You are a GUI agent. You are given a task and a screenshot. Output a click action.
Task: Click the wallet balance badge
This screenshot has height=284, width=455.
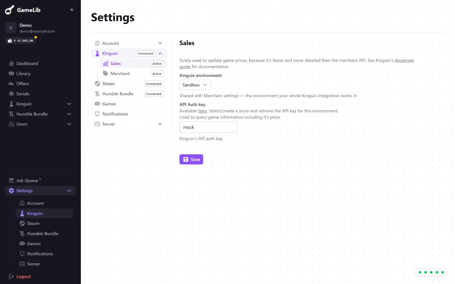click(20, 41)
